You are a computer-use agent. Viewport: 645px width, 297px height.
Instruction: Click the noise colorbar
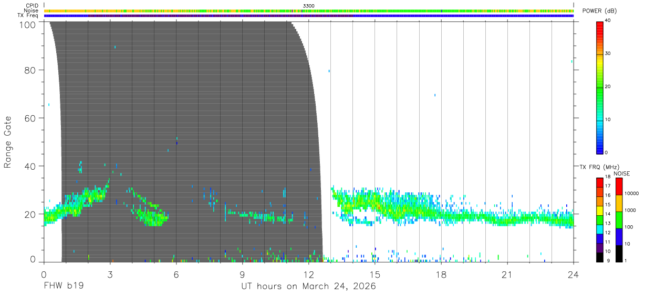618,219
